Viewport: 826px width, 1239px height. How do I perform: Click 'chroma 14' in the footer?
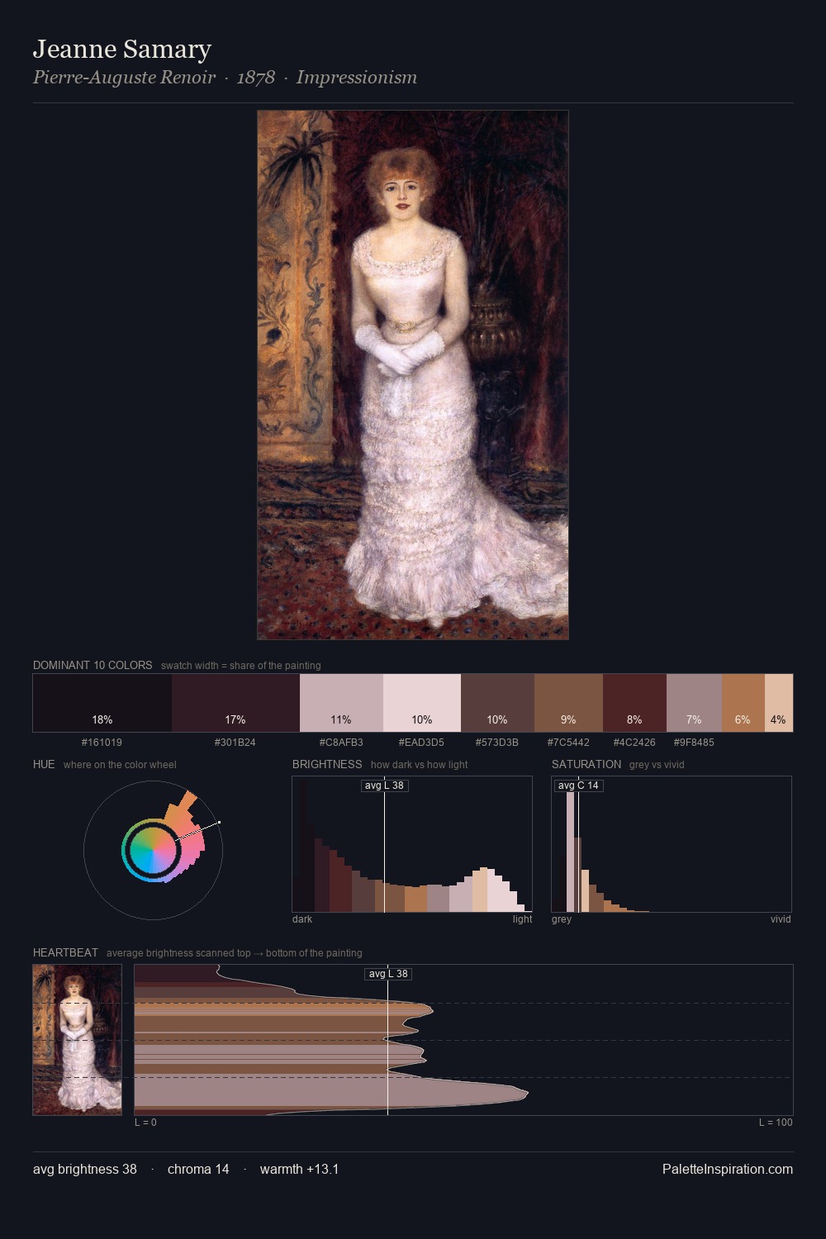tap(198, 1169)
